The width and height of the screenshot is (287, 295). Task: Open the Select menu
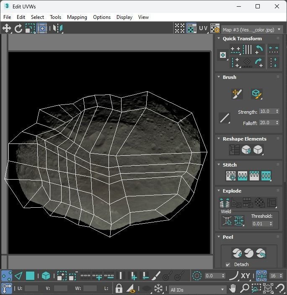click(x=37, y=17)
